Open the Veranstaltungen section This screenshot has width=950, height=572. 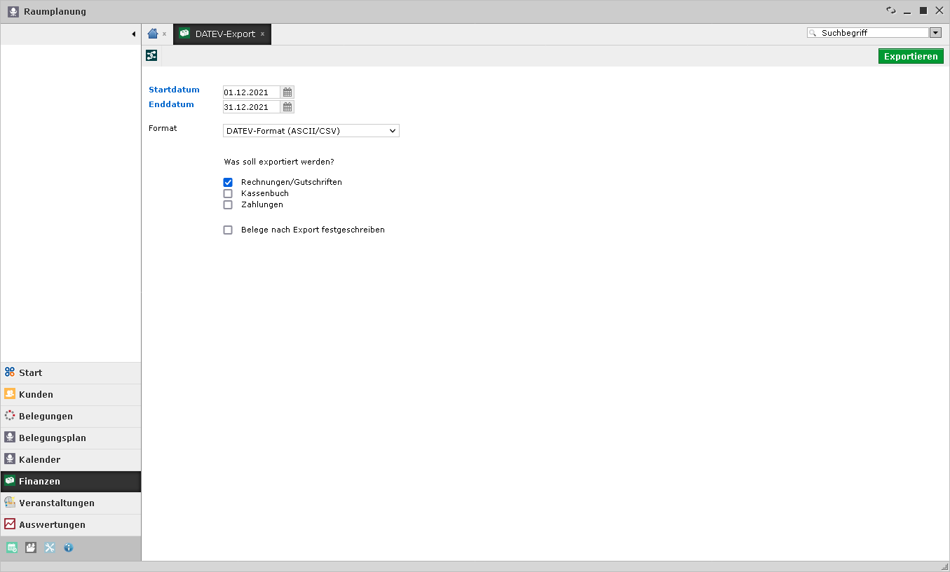[71, 503]
